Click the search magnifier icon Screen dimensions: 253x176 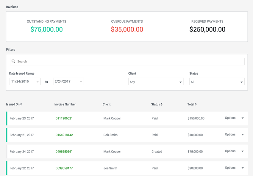pyautogui.click(x=13, y=62)
